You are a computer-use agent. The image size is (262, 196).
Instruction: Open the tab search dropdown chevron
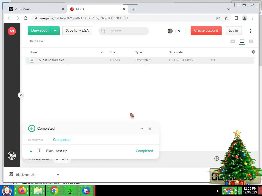[x=229, y=9]
